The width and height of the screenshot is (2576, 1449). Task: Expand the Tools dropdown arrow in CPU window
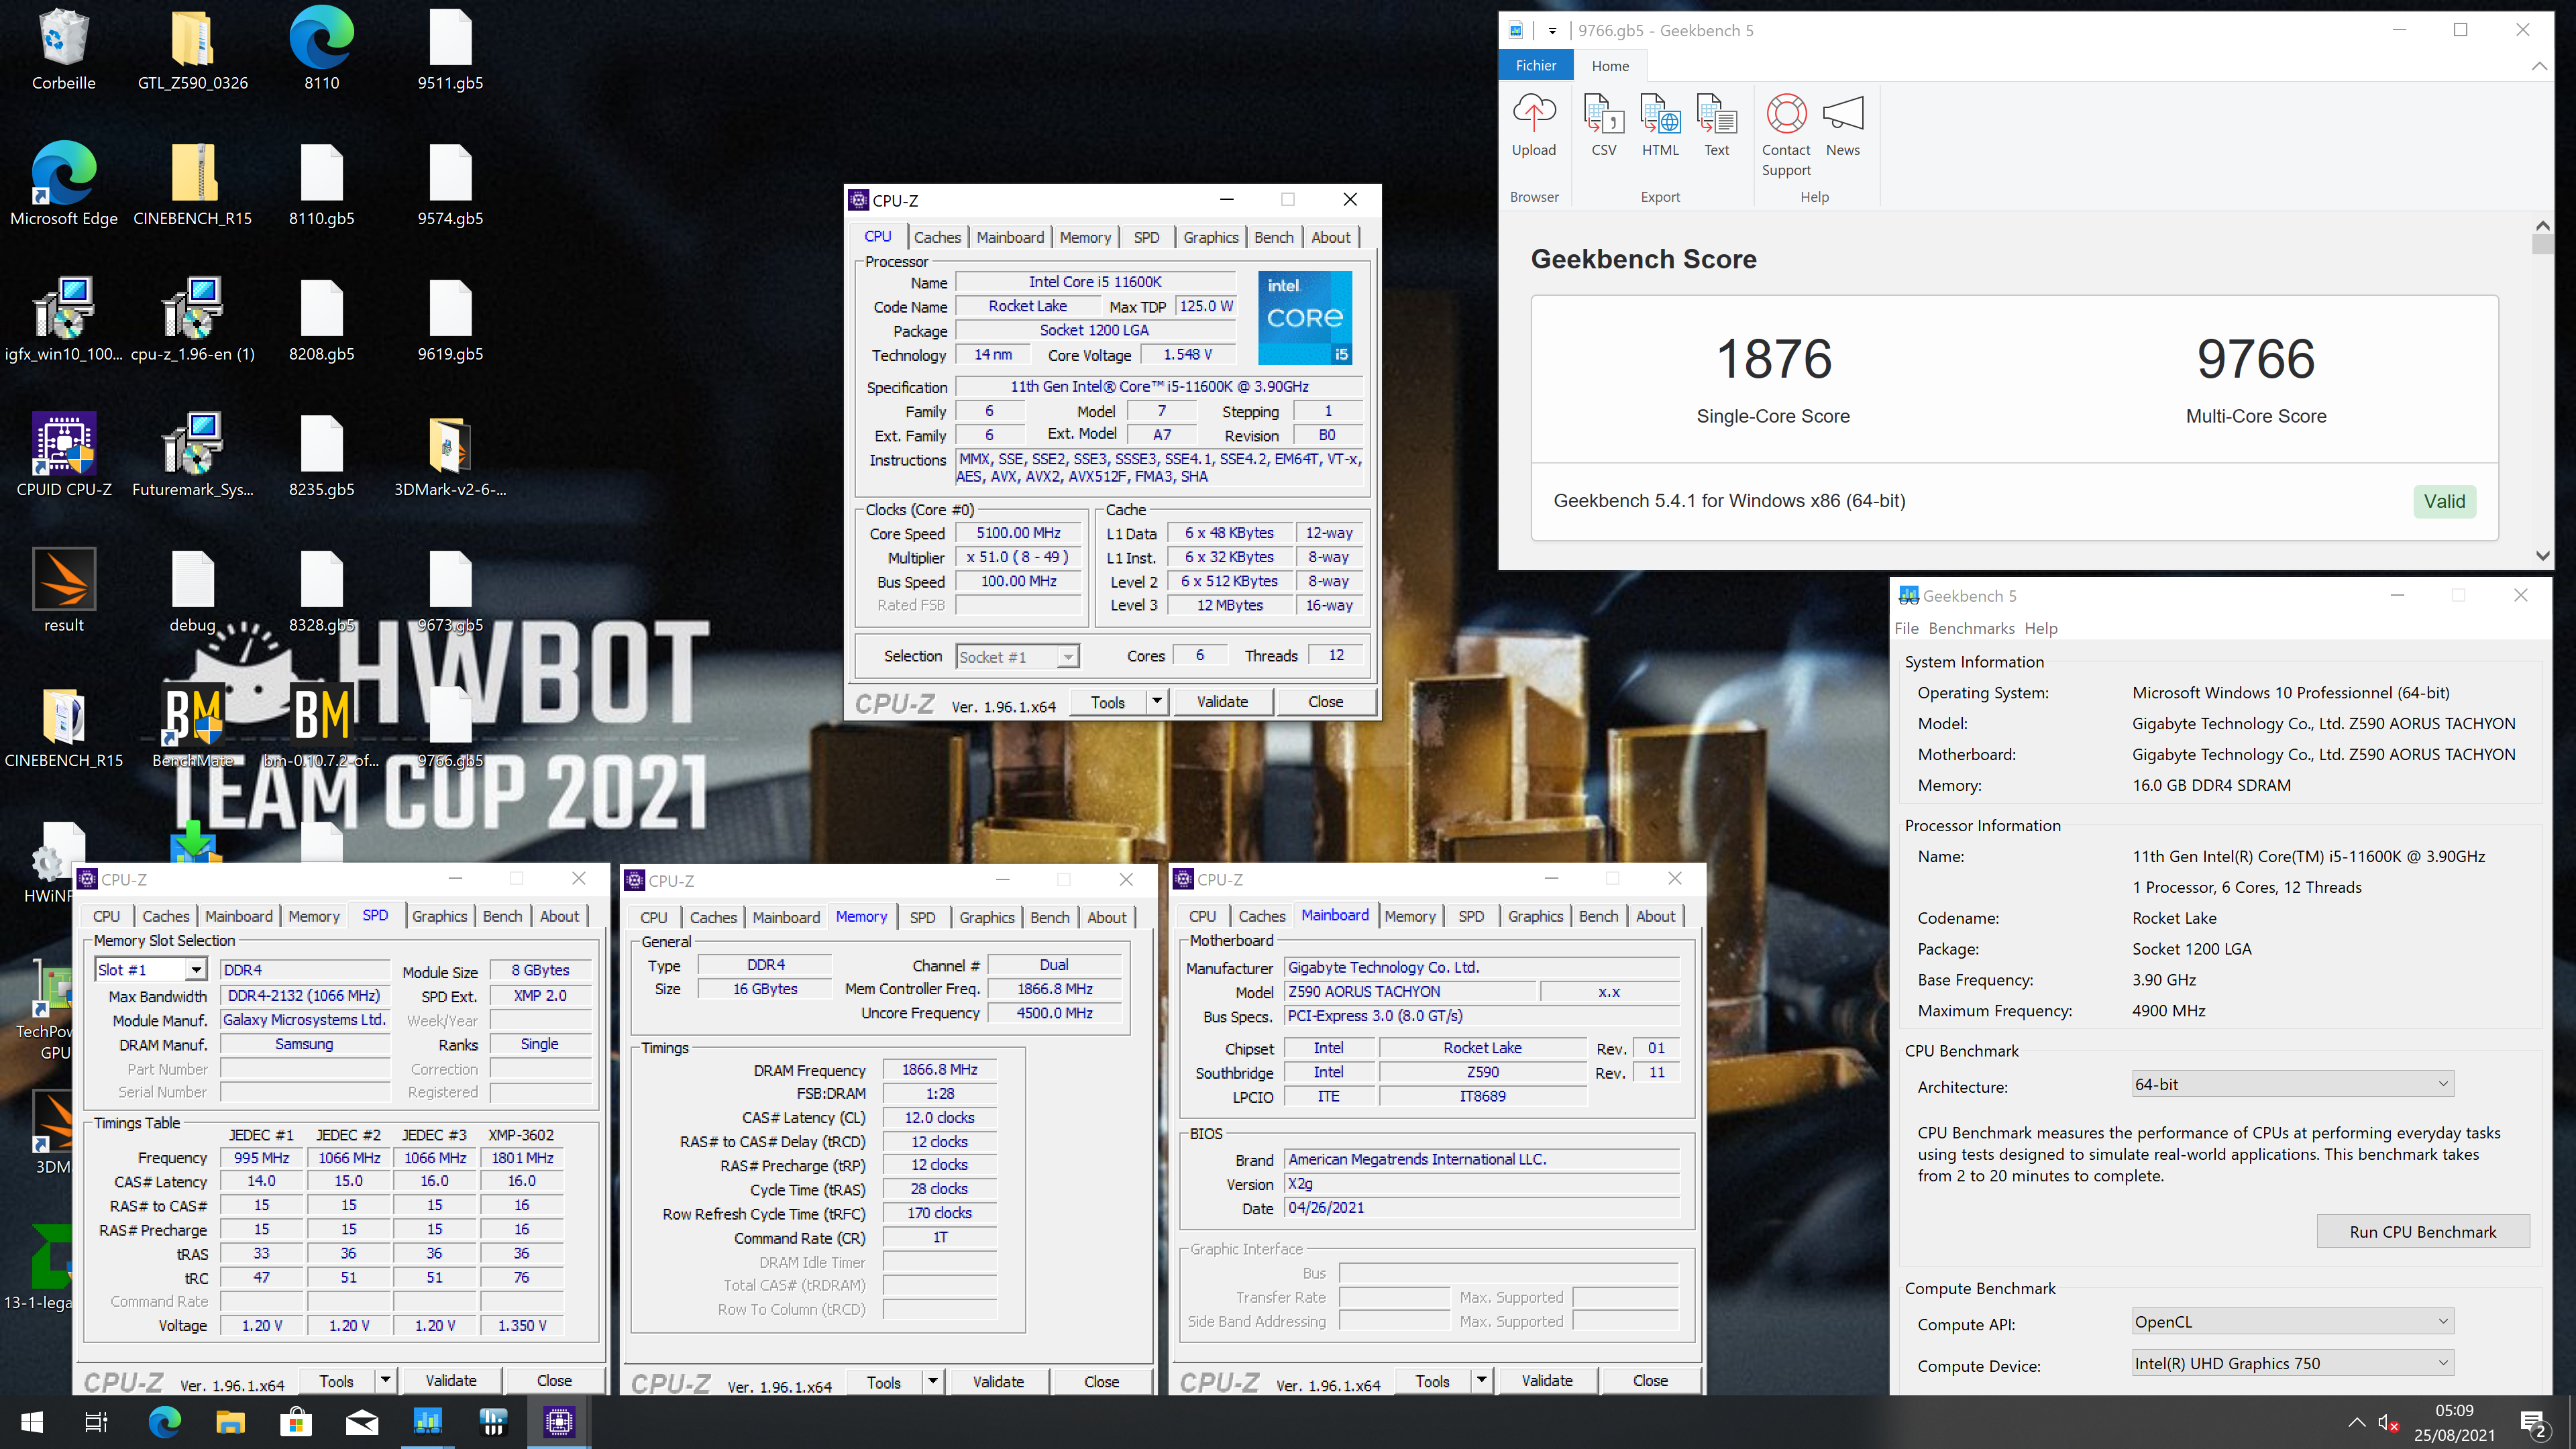coord(1157,701)
